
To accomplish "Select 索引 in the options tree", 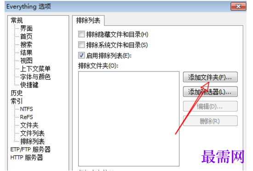I will pyautogui.click(x=17, y=101).
